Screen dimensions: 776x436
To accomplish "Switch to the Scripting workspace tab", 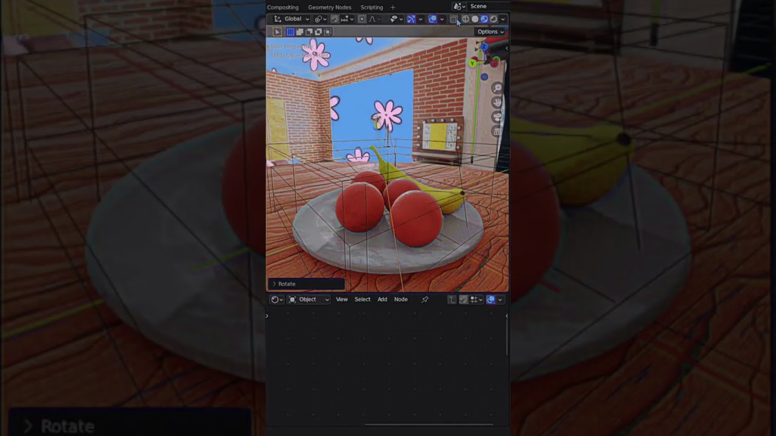I will 372,7.
